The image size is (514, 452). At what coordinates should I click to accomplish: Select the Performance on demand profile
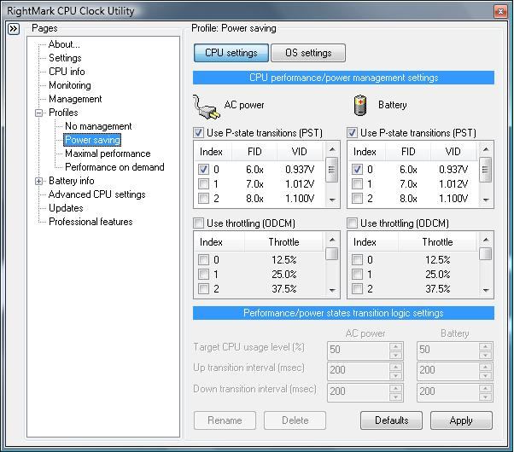coord(114,167)
